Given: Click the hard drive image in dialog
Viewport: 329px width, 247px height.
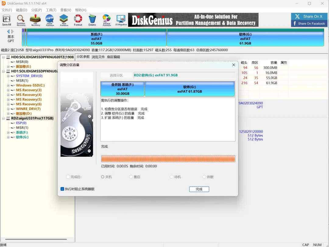Looking at the screenshot, I should [77, 114].
